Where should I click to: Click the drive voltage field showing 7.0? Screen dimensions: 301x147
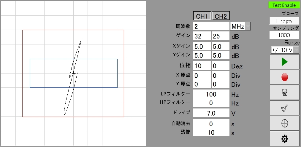pos(211,113)
